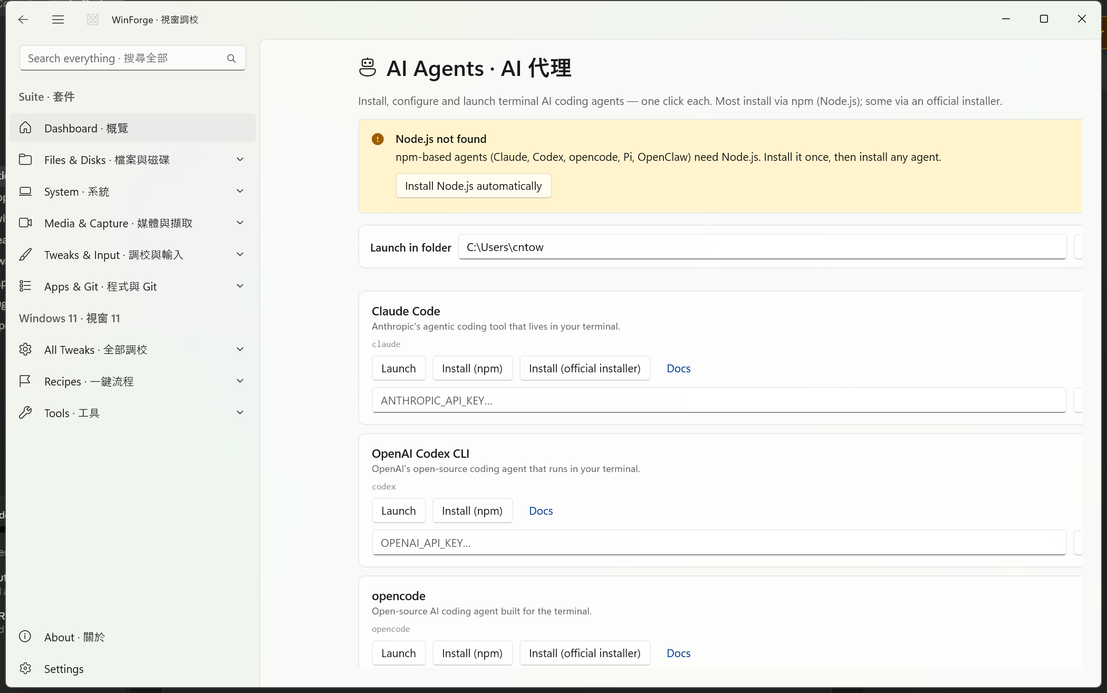The image size is (1107, 693).
Task: Click the System laptop icon
Action: point(25,191)
